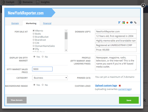Remove custom logo with red X icon
Image resolution: width=148 pixels, height=112 pixels.
[x=120, y=86]
